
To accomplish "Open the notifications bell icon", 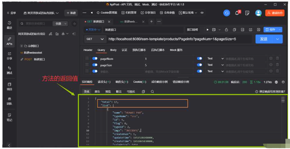I will [237, 13].
